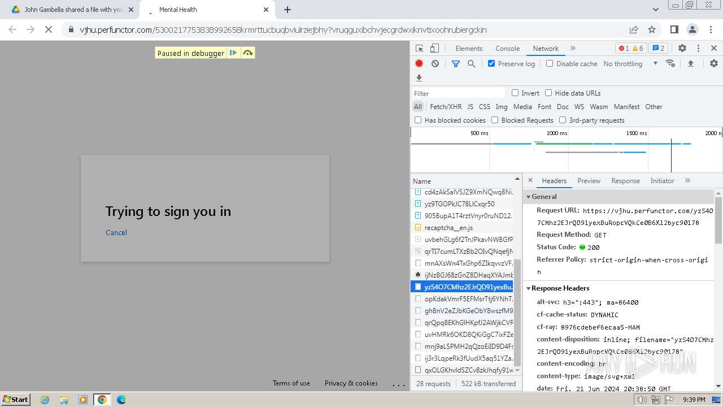
Task: Open network conditions wifi icon
Action: (x=670, y=63)
